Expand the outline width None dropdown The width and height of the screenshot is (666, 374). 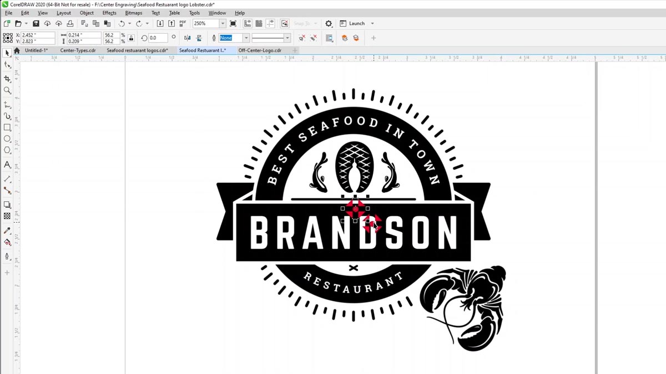(246, 38)
